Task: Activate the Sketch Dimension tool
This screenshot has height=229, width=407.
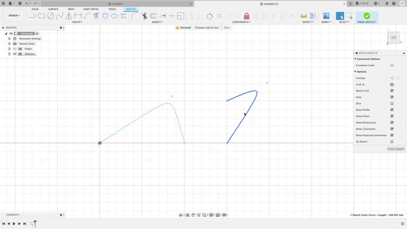Action: pyautogui.click(x=78, y=16)
